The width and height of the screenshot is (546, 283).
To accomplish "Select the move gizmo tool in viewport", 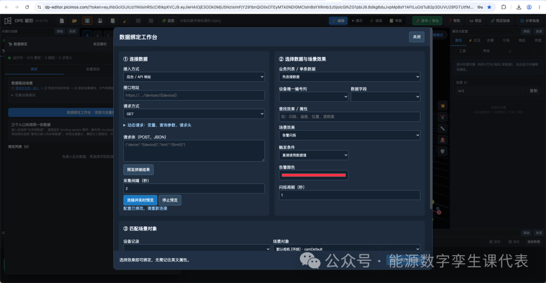I will (x=87, y=34).
